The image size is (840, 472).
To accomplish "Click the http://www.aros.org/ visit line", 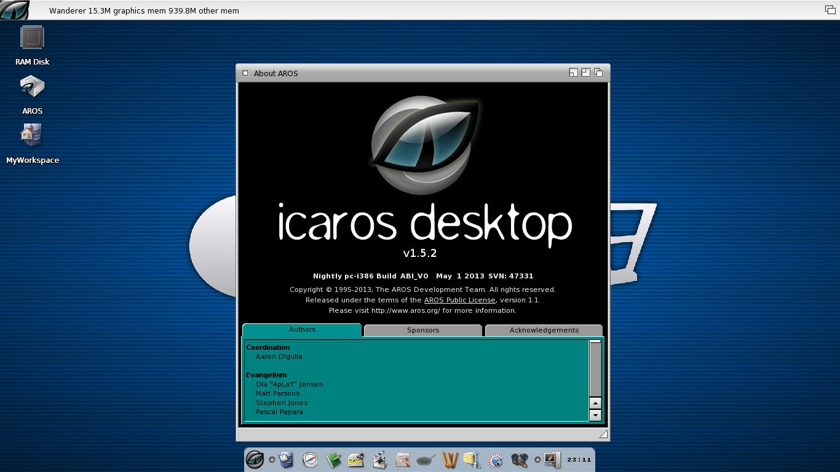I will (x=422, y=310).
